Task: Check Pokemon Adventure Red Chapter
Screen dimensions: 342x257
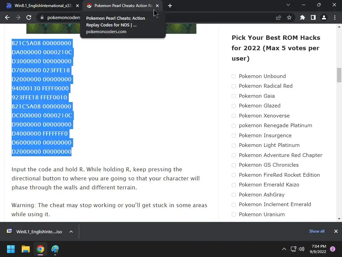Action: (x=234, y=155)
